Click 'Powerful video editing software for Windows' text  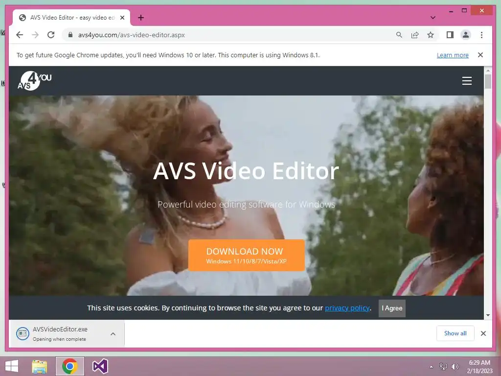pos(247,204)
